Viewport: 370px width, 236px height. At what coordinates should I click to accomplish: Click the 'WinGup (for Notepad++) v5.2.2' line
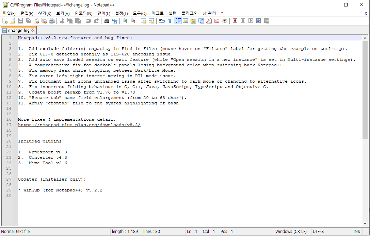coord(60,190)
